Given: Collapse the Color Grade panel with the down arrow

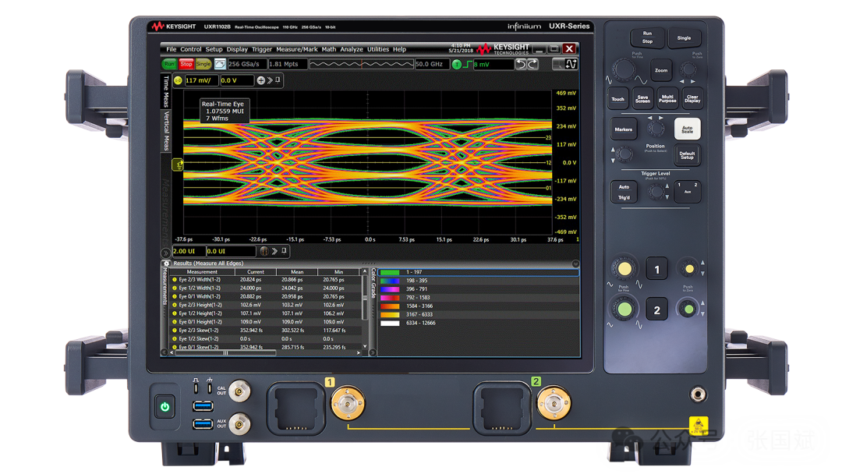Looking at the screenshot, I should click(x=576, y=264).
